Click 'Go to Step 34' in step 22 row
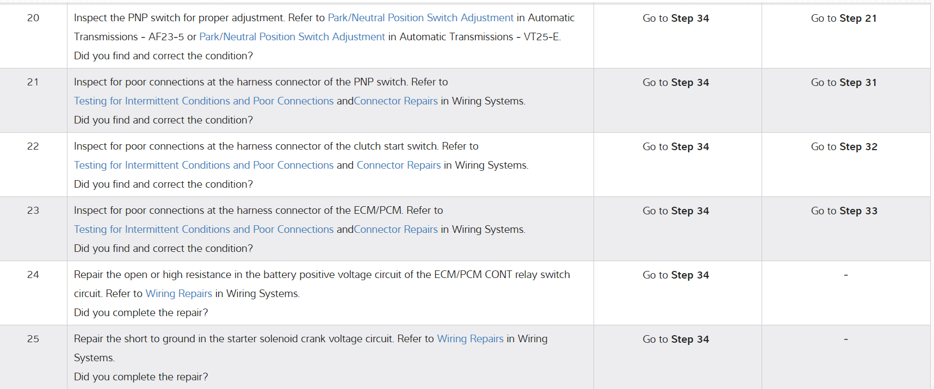This screenshot has width=934, height=389. [x=676, y=147]
